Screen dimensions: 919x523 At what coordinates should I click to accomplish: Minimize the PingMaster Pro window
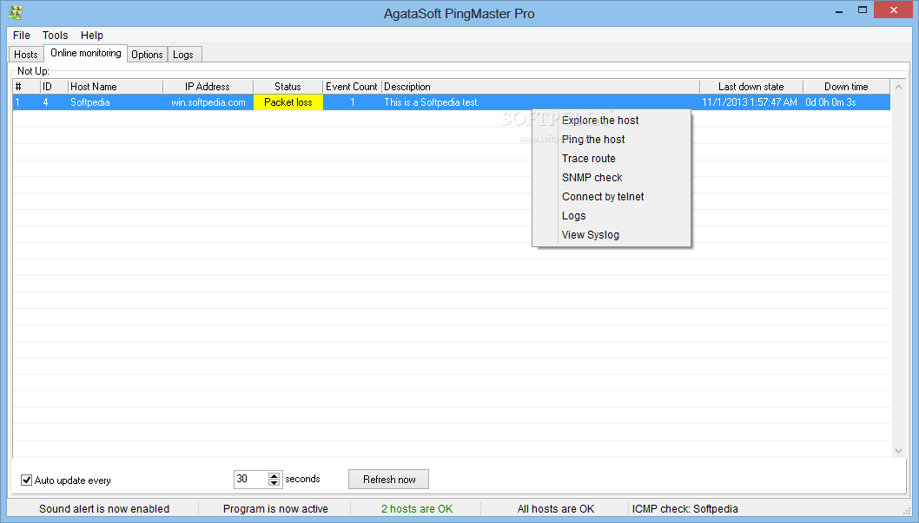(839, 10)
